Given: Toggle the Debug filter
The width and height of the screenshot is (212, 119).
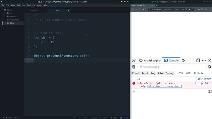Looking at the screenshot, I should point(169,73).
